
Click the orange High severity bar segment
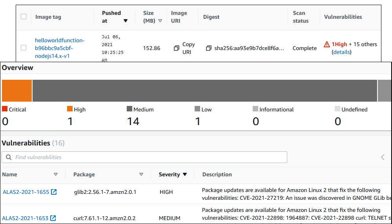[17, 91]
